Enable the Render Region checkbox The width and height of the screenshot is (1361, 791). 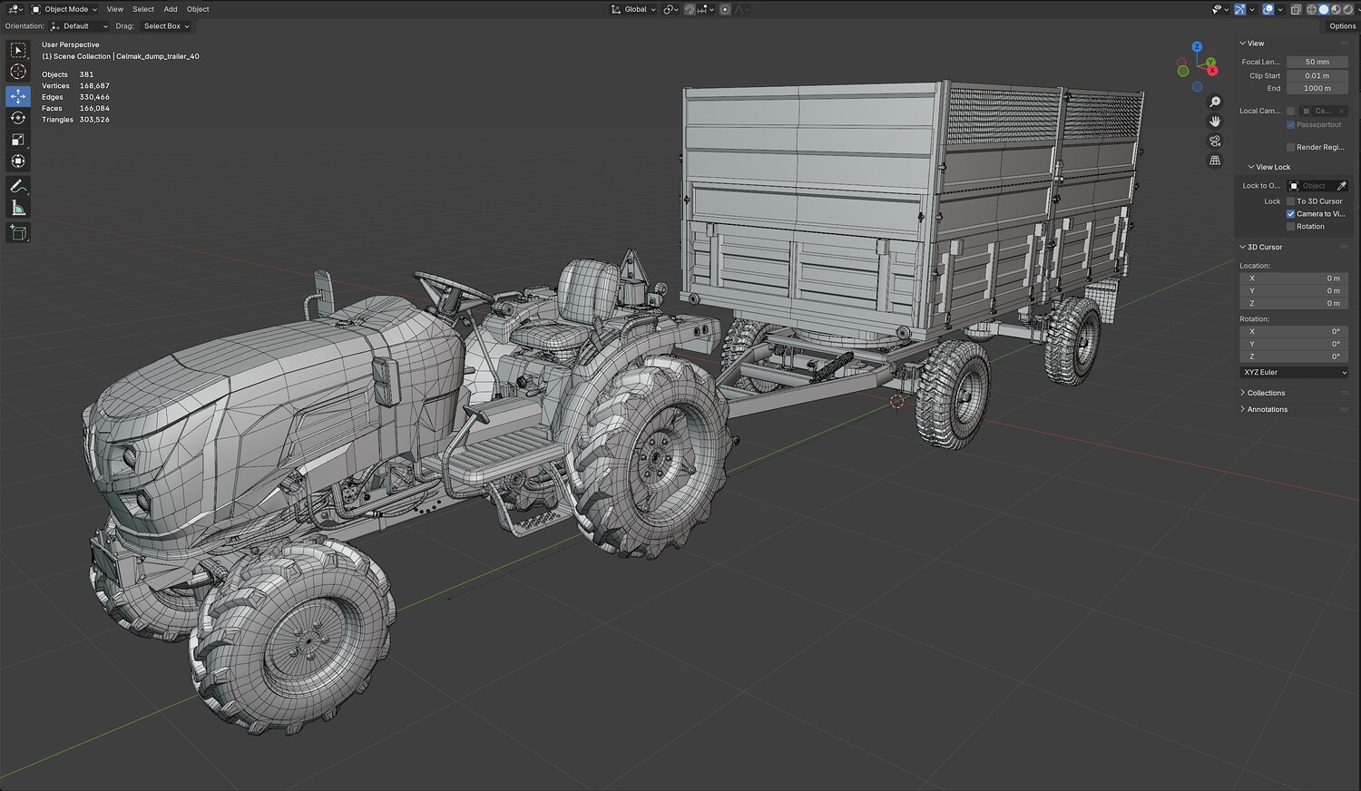(x=1291, y=147)
